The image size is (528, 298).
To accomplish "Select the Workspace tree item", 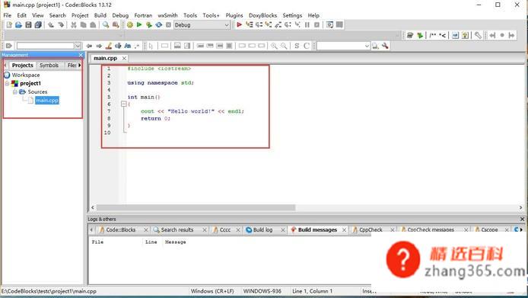I will [26, 75].
